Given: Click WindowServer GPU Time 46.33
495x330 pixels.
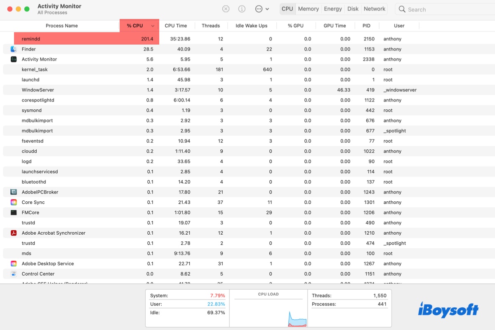Looking at the screenshot, I should (344, 90).
